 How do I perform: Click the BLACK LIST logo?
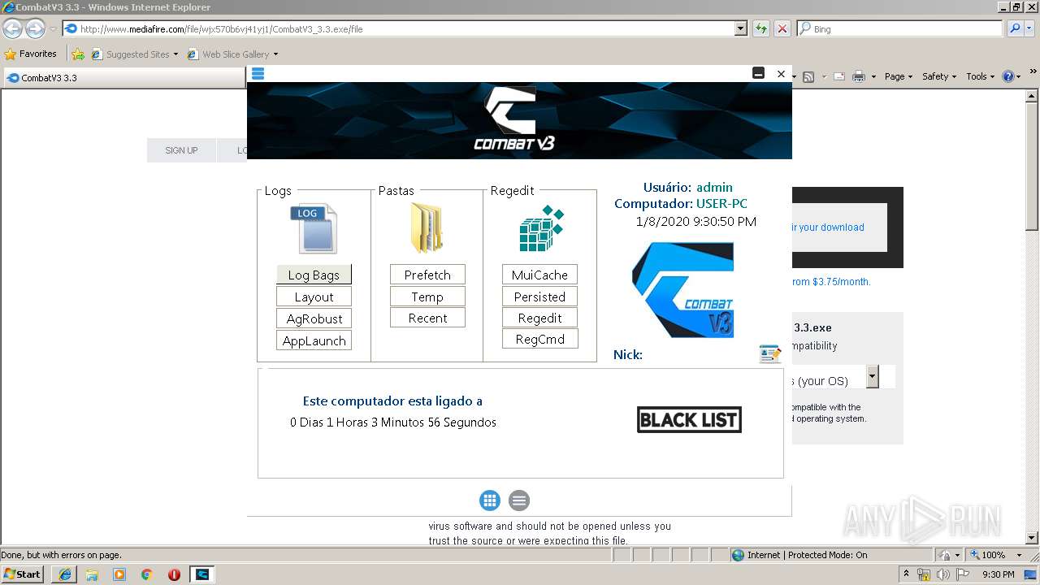click(x=689, y=419)
